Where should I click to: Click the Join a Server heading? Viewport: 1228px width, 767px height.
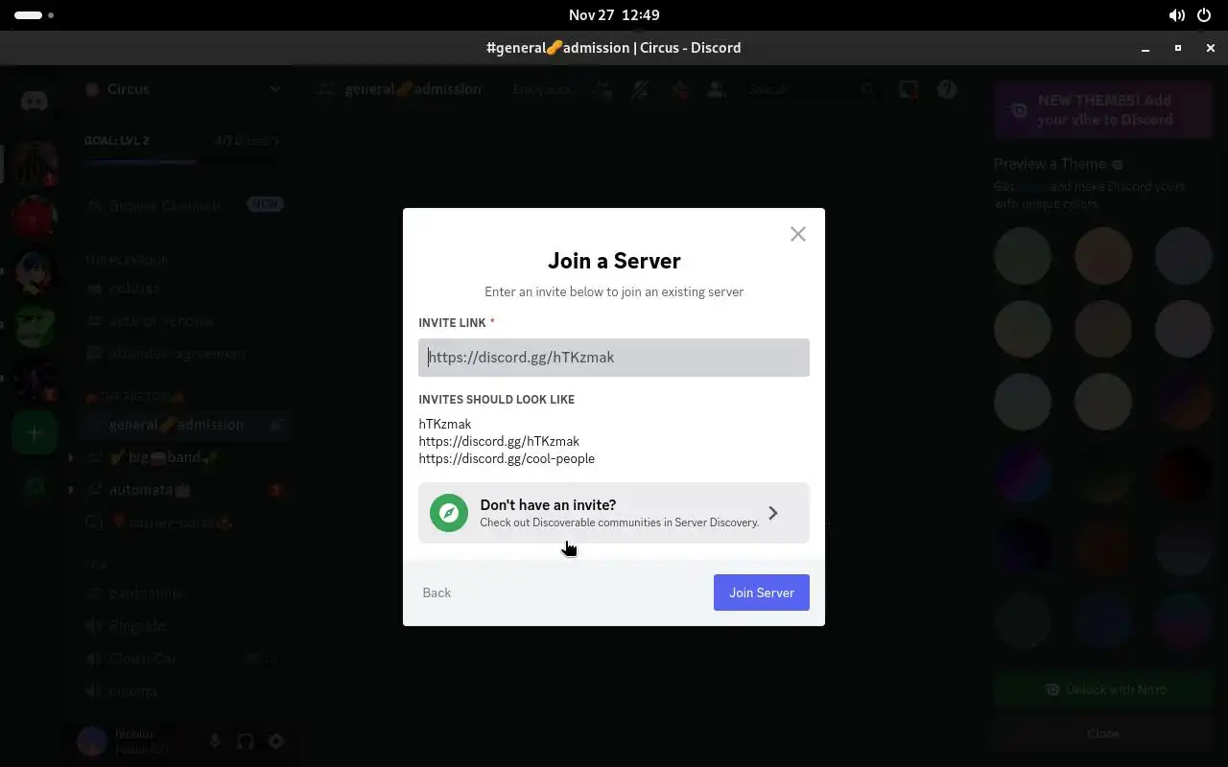[x=614, y=261]
